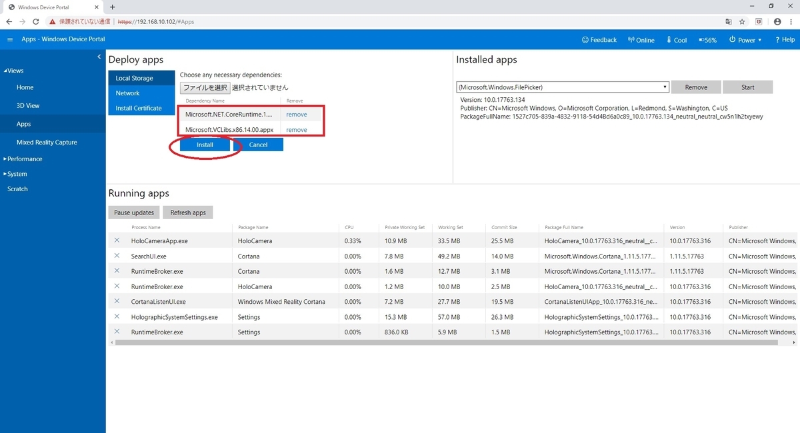This screenshot has width=800, height=433.
Task: Collapse the sidebar with the chevron arrow
Action: [99, 57]
